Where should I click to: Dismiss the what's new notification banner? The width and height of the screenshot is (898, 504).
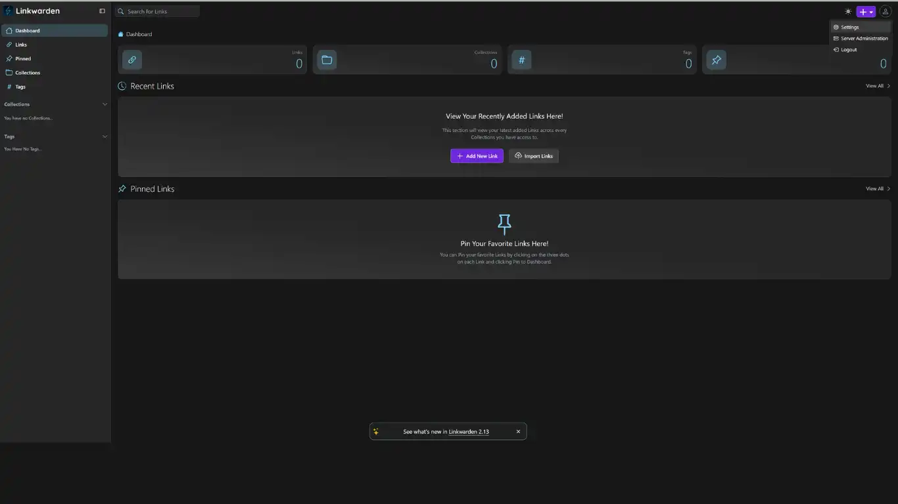click(518, 432)
